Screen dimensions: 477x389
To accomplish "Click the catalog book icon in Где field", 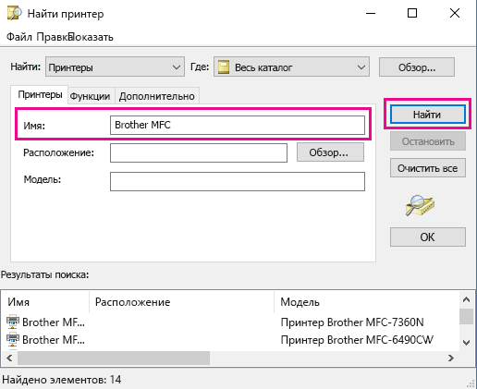I will (224, 67).
